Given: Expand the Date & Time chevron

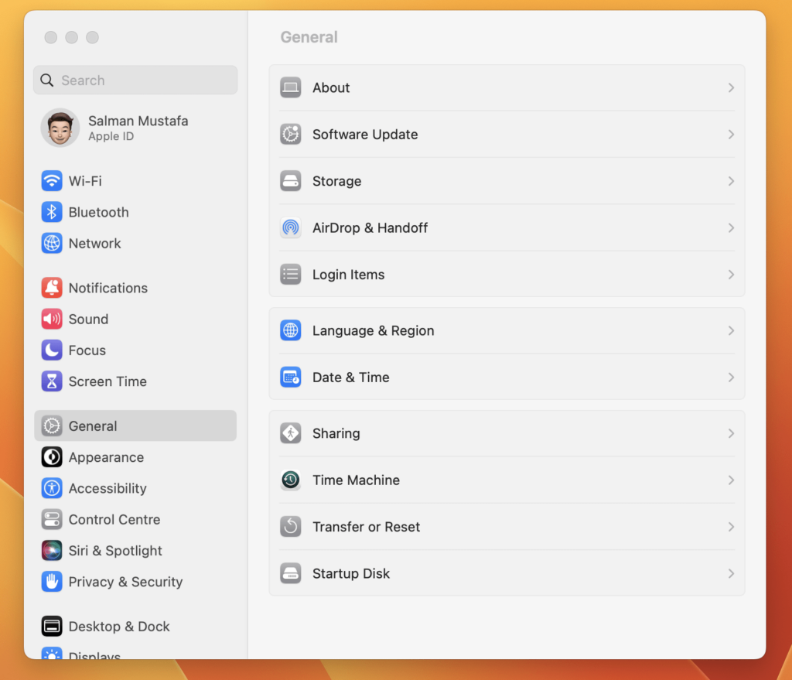Looking at the screenshot, I should (x=731, y=378).
